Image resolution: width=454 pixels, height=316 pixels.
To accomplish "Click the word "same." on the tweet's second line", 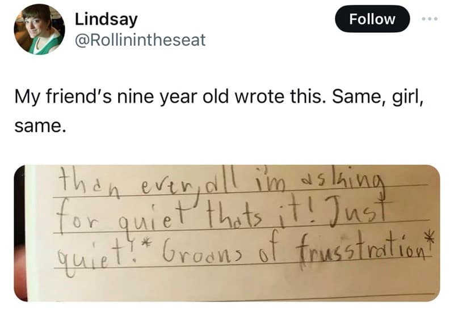I will 38,126.
